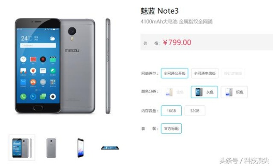
Task: Click the main phone product image
Action: [x=55, y=66]
